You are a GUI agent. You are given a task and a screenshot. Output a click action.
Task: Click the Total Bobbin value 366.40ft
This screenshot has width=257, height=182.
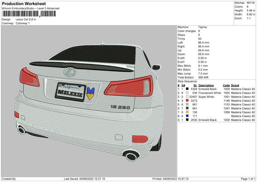(x=203, y=77)
